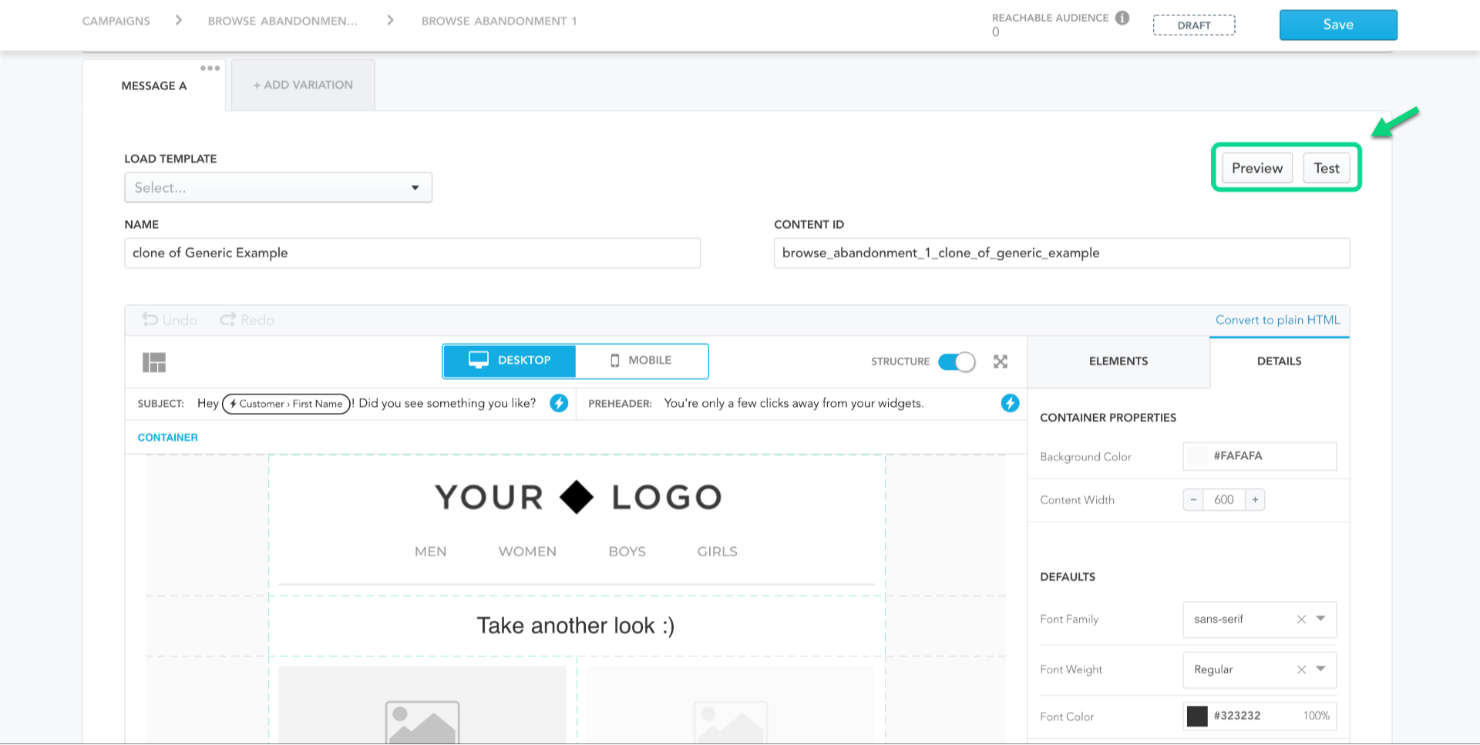This screenshot has height=745, width=1480.
Task: Switch to the Elements tab
Action: click(x=1118, y=361)
